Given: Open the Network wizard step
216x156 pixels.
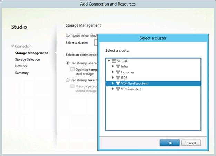Looking at the screenshot, I should click(21, 66).
